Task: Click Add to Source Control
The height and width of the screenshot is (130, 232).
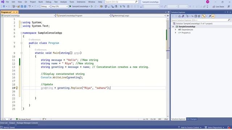Action: (x=190, y=127)
